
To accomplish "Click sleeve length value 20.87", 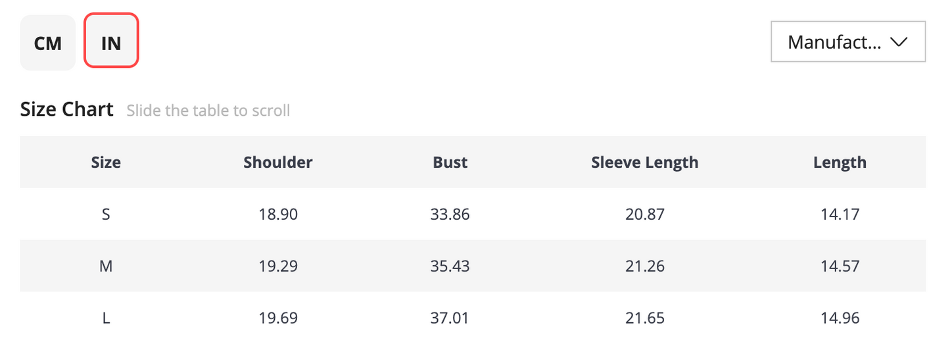I will (645, 214).
